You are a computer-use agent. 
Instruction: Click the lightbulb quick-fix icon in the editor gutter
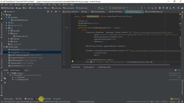pyautogui.click(x=72, y=61)
